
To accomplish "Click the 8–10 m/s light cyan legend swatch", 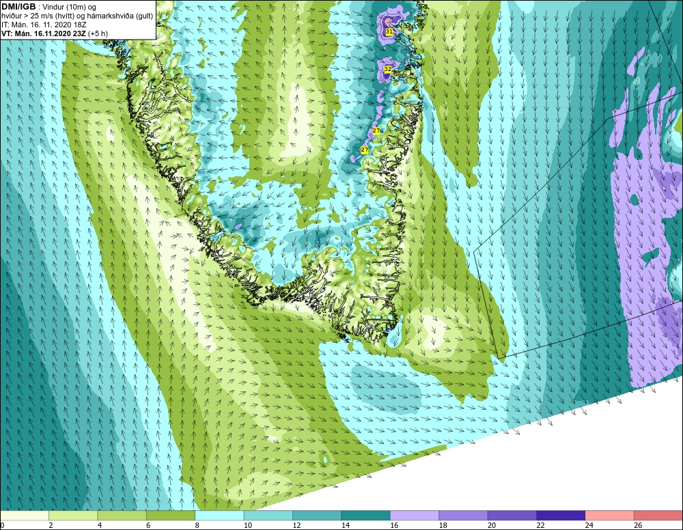I will pos(219,516).
